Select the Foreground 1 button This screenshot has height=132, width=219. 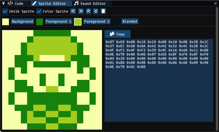tap(59, 22)
